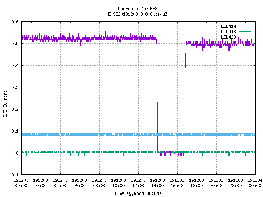Click the y-axis tick value 0.6

tap(15, 22)
